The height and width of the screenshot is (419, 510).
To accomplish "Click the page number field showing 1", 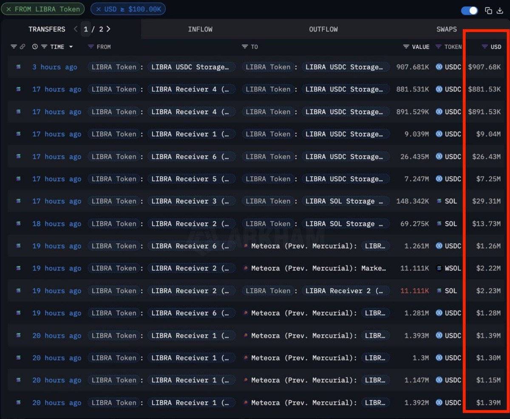I will [x=86, y=29].
